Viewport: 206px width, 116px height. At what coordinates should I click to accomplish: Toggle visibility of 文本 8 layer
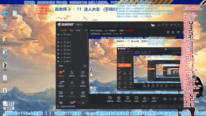tap(58, 35)
